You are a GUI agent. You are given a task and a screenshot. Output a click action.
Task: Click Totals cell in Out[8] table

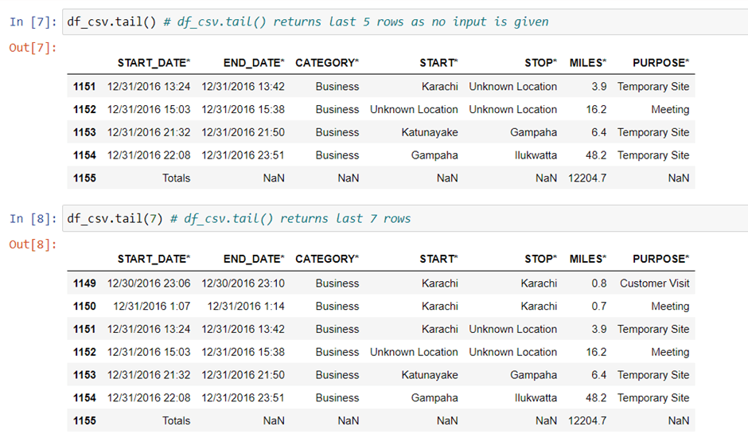coord(176,420)
